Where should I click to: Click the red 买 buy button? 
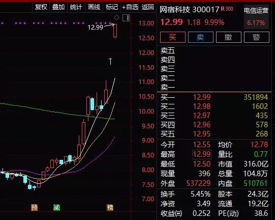(173, 37)
